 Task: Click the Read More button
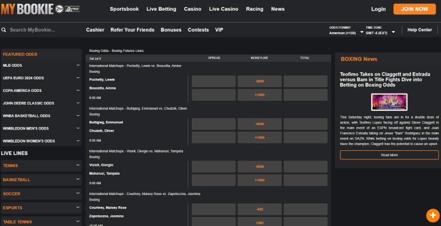click(x=389, y=155)
